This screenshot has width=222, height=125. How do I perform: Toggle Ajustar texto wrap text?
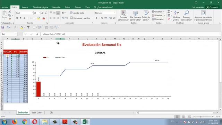coord(77,13)
